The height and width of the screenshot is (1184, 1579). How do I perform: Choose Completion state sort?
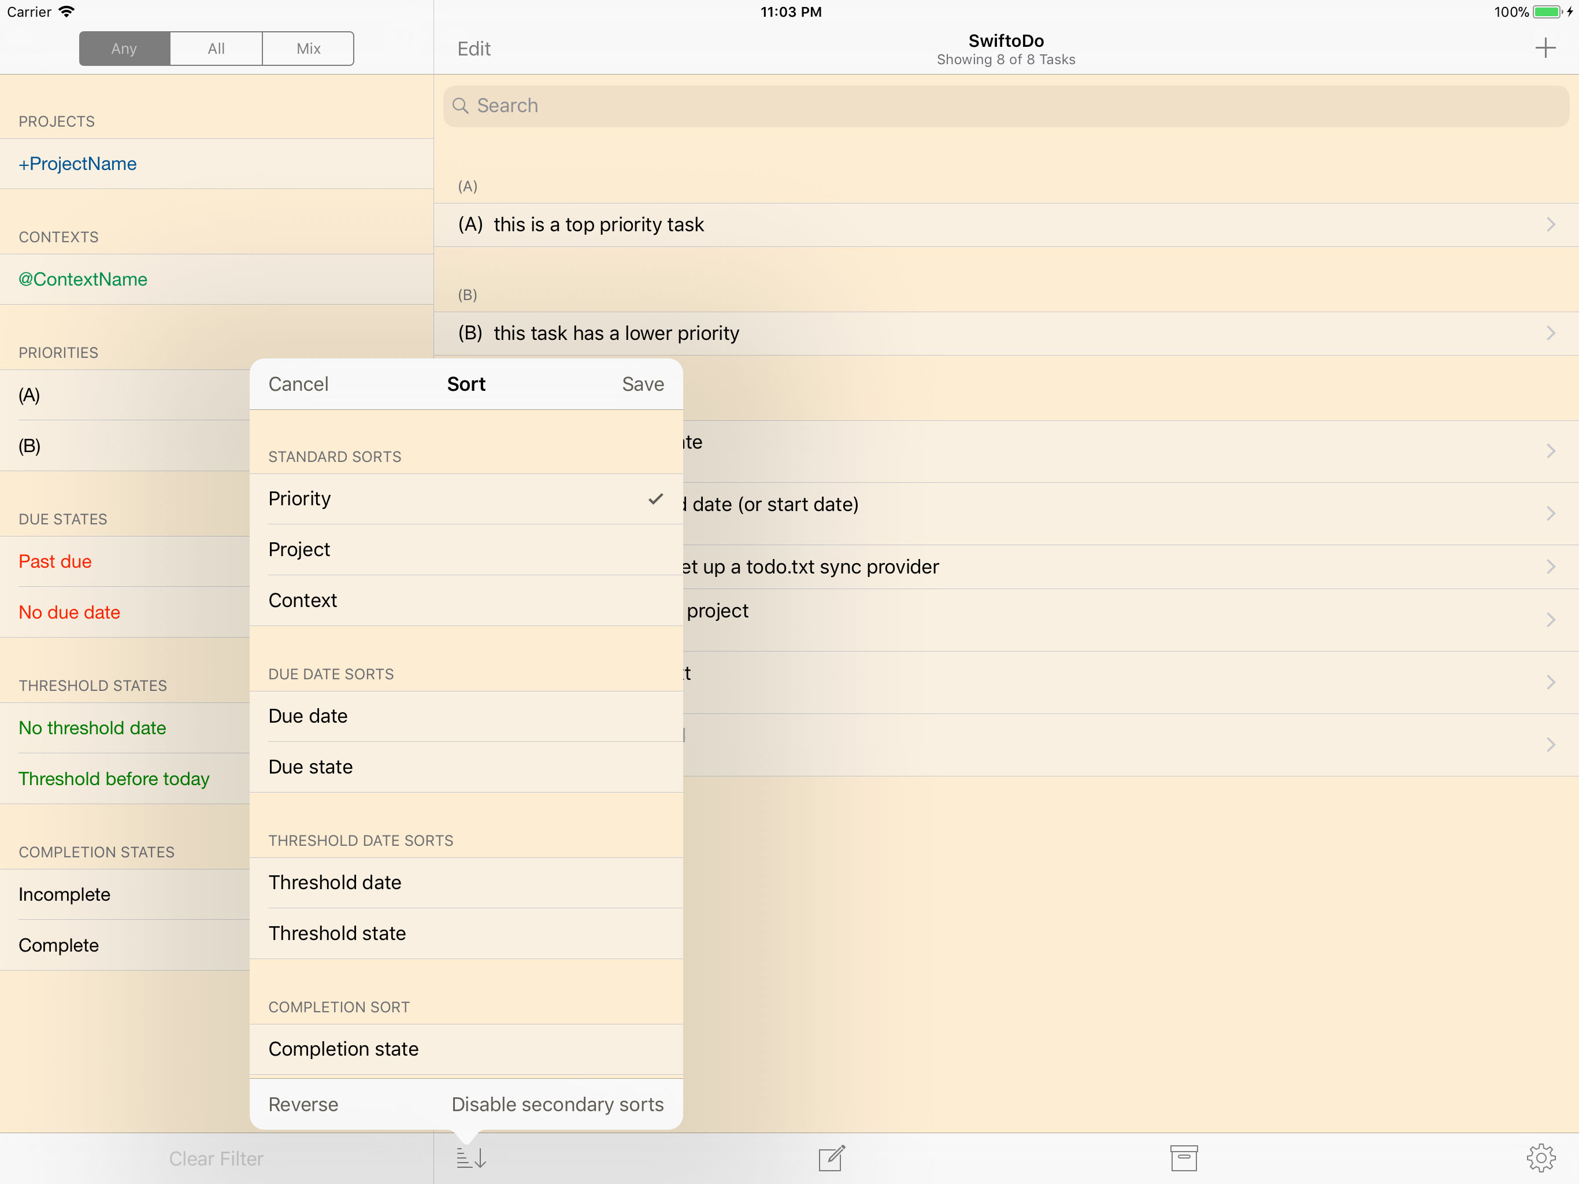(x=466, y=1048)
